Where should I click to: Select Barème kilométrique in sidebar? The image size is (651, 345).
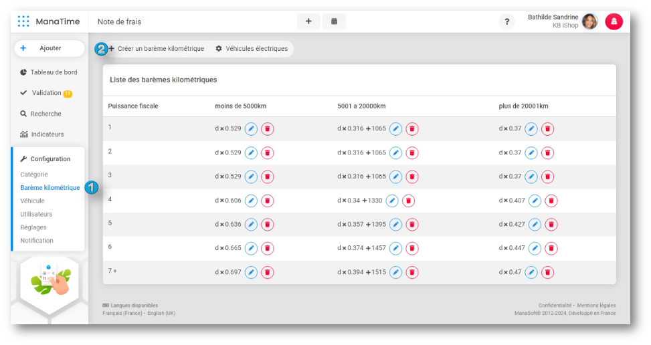pos(50,188)
